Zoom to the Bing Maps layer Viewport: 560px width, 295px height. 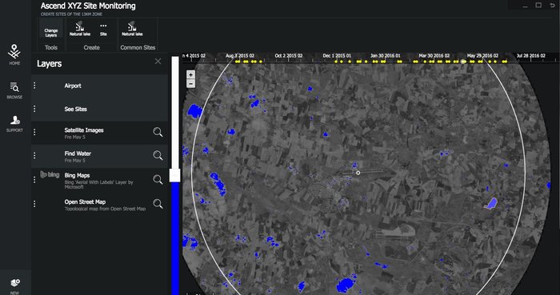point(158,179)
